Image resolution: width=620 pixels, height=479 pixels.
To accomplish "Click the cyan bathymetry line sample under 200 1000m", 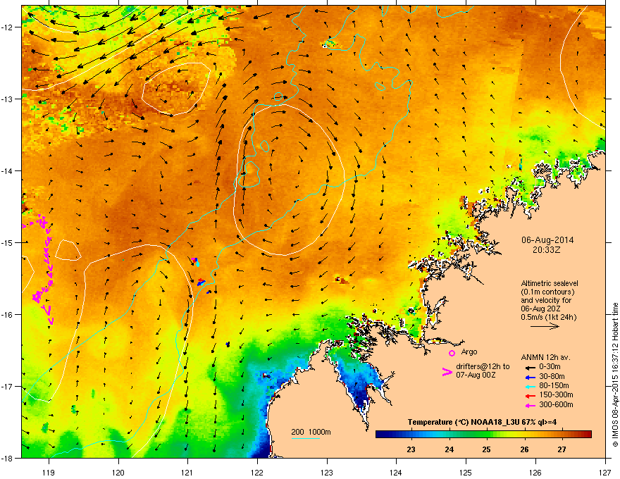I will pos(306,438).
